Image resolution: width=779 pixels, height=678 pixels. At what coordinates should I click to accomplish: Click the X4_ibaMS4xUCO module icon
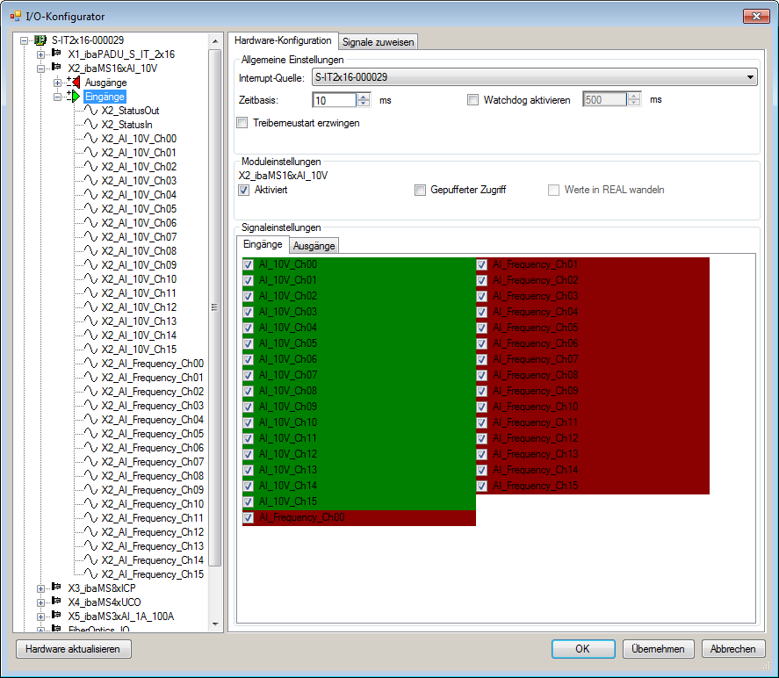[x=57, y=602]
